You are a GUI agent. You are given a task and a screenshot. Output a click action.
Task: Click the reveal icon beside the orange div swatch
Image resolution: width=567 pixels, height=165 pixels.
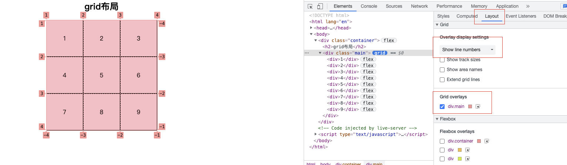coord(468,150)
